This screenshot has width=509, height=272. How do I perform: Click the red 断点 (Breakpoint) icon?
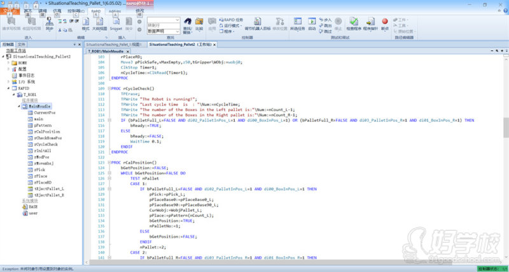385,23
